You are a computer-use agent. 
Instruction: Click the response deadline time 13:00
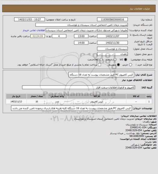click(x=81, y=36)
